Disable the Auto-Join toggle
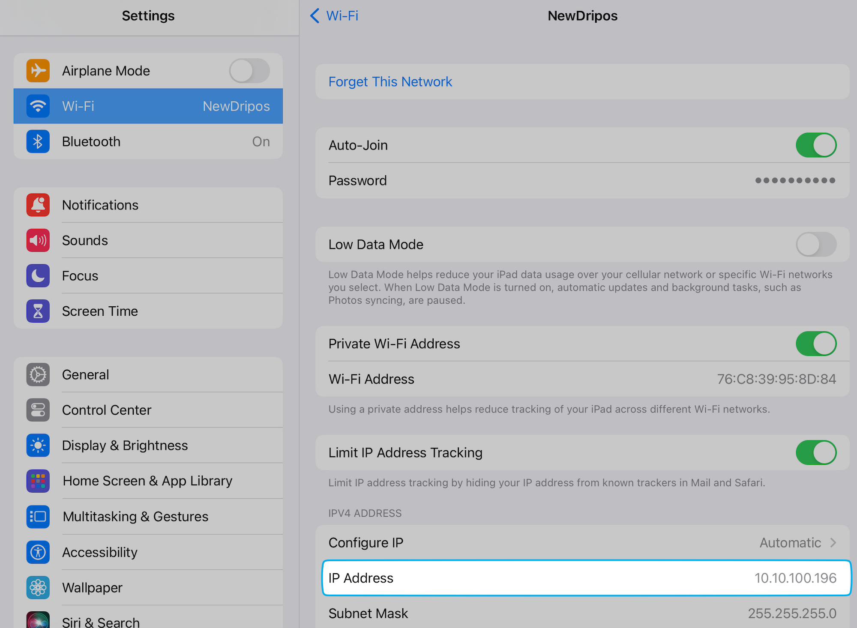This screenshot has height=628, width=857. click(815, 145)
